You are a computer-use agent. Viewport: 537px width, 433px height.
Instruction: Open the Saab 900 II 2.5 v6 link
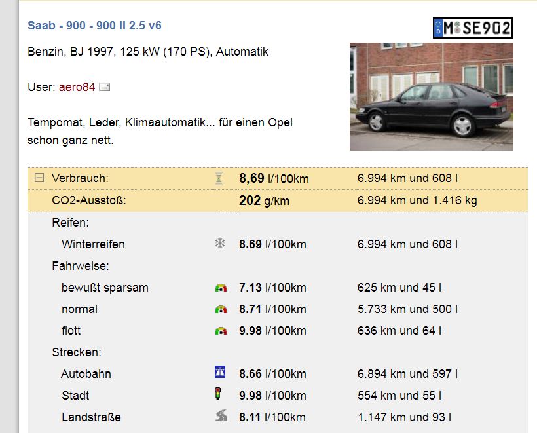coord(94,26)
